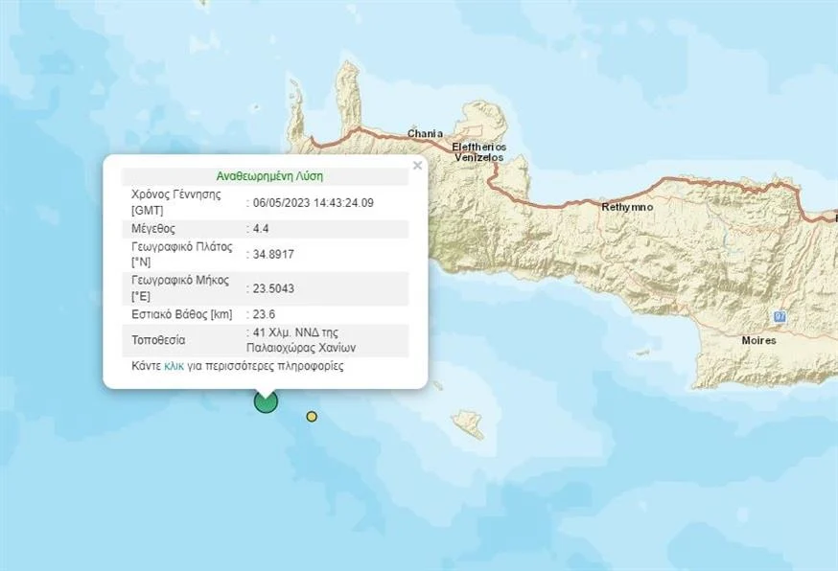The width and height of the screenshot is (838, 571).
Task: Select the Rethymno label on the map
Action: (x=626, y=207)
